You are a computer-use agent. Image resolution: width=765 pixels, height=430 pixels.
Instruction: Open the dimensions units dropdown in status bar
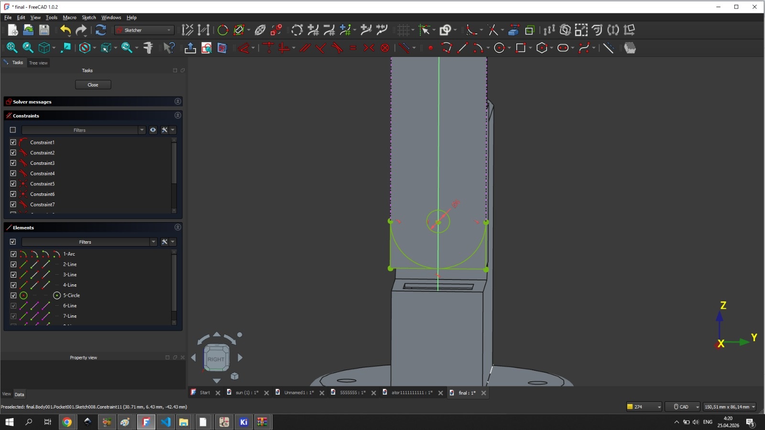[x=730, y=407]
